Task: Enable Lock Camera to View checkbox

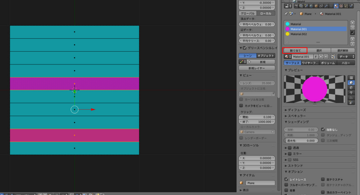Action: tap(241, 105)
